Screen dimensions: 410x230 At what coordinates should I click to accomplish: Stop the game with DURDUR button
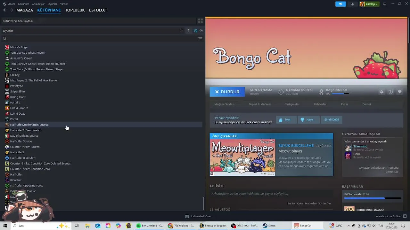coord(227,92)
